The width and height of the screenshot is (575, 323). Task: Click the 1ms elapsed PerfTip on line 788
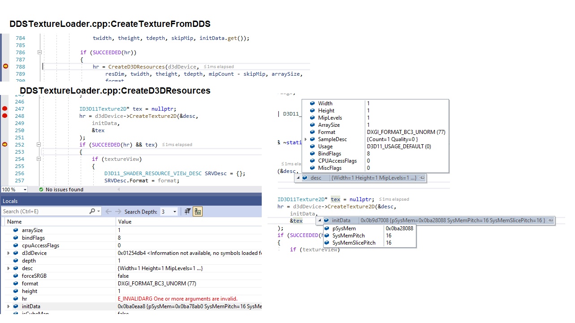coord(219,66)
